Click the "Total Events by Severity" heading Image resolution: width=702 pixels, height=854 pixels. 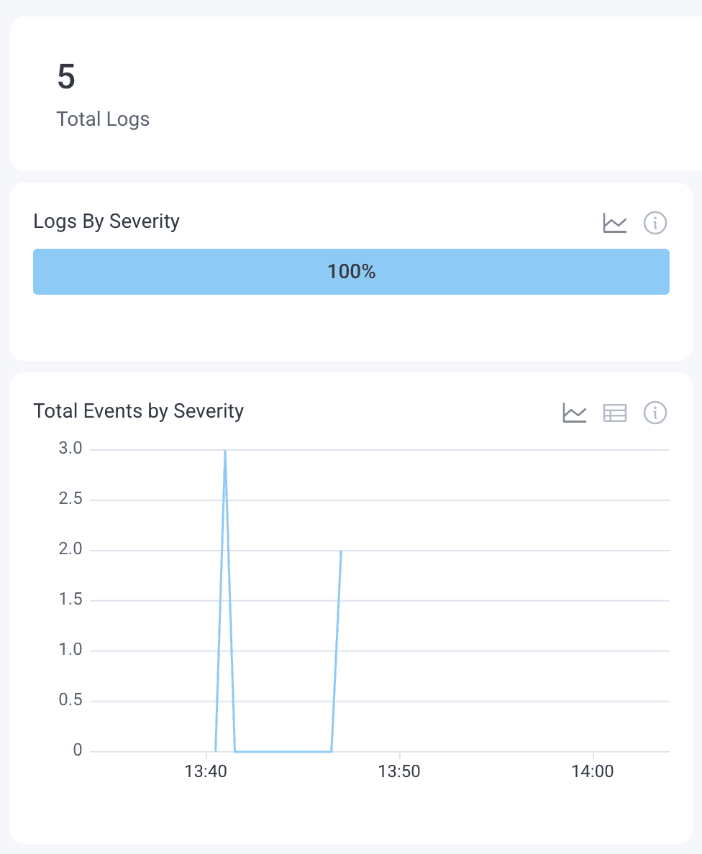click(x=138, y=410)
